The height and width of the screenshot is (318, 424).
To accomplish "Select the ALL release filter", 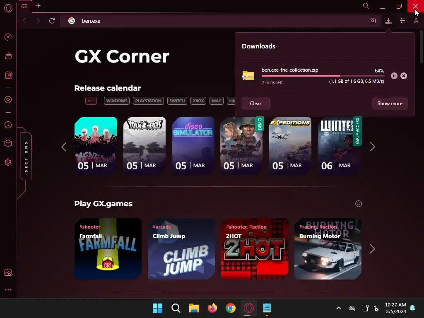I will (x=91, y=101).
